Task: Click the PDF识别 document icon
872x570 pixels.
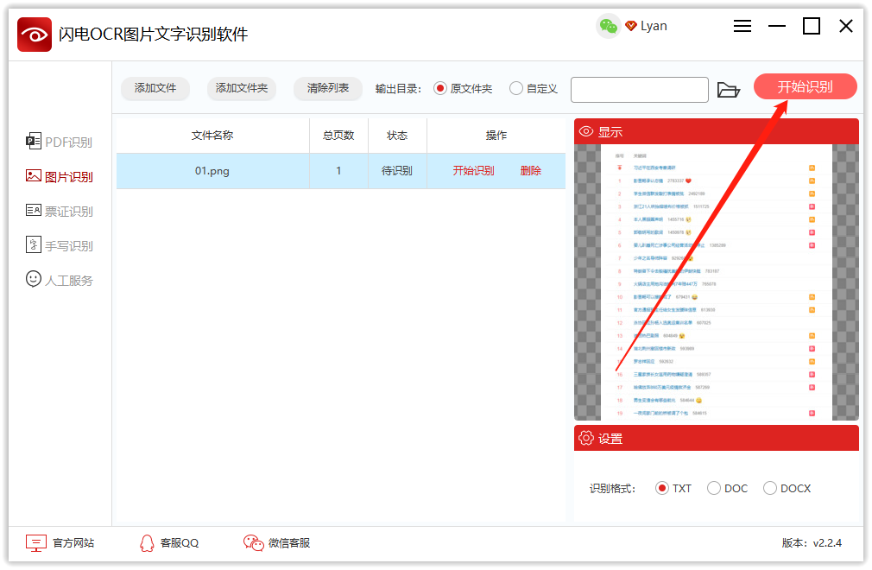Action: pyautogui.click(x=34, y=142)
